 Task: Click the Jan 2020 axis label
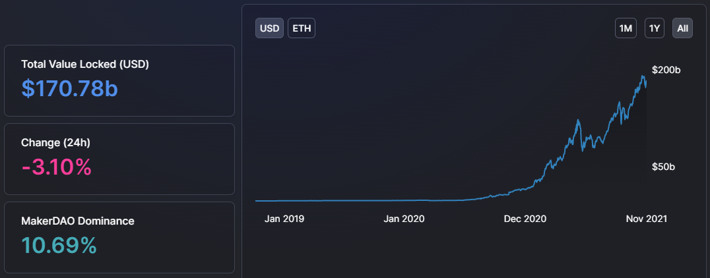point(404,219)
